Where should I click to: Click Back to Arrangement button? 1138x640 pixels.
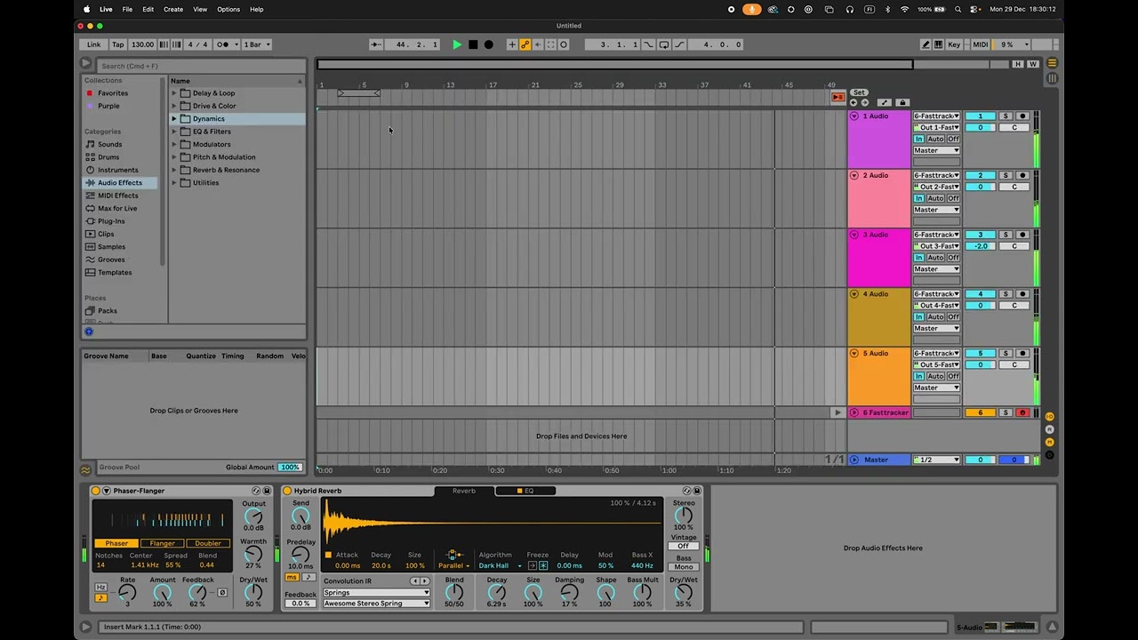837,97
